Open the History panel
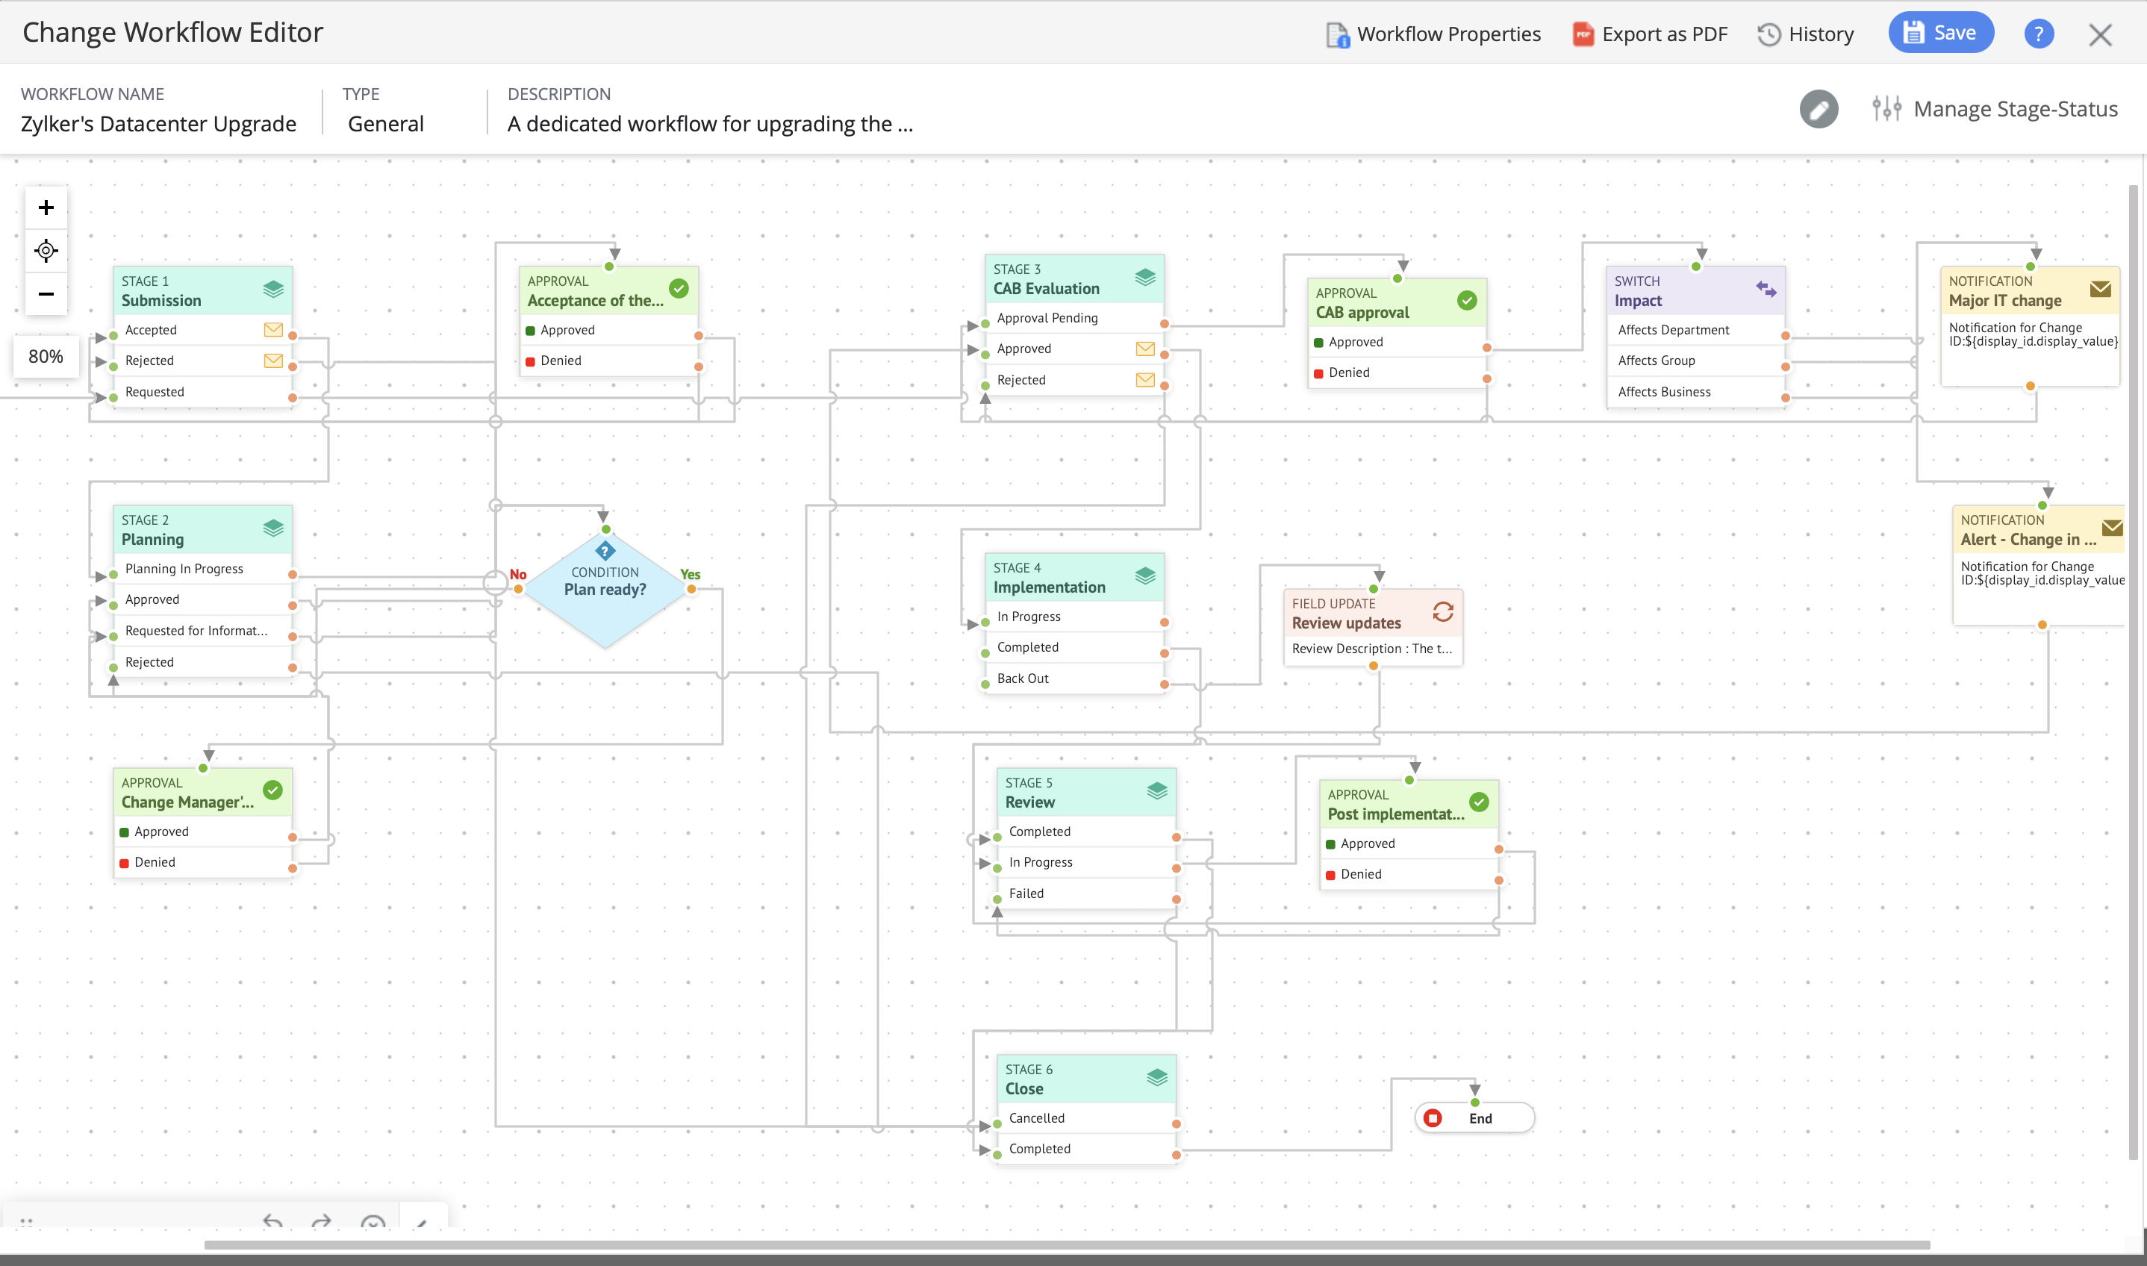Viewport: 2147px width, 1266px height. click(1806, 34)
